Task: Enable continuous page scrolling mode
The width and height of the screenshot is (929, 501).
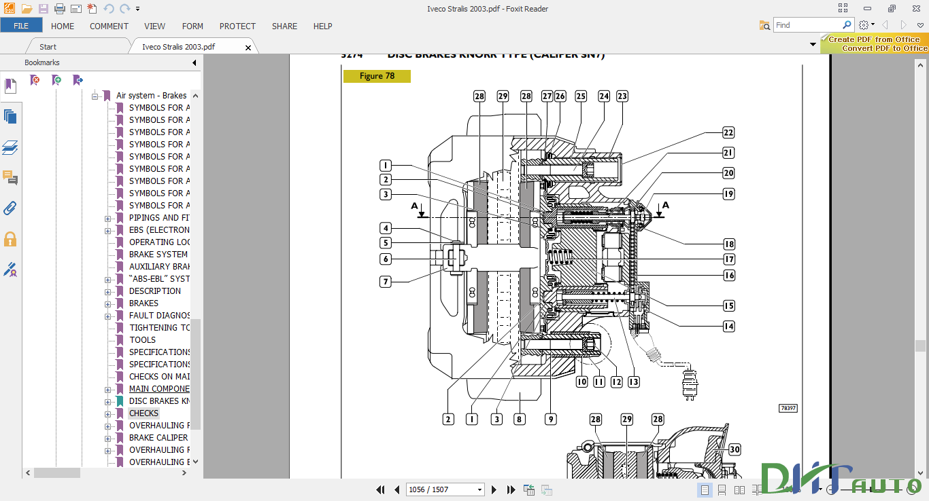Action: 722,489
